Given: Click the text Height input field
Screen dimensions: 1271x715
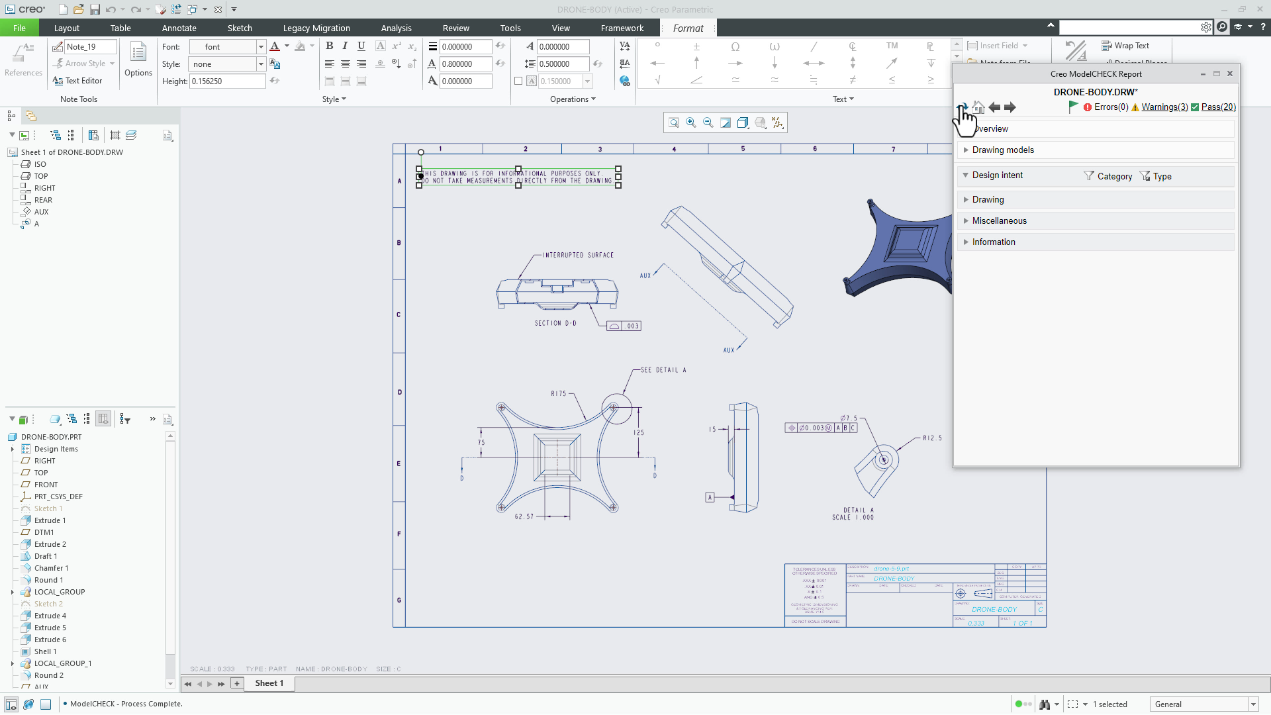Looking at the screenshot, I should 227,81.
